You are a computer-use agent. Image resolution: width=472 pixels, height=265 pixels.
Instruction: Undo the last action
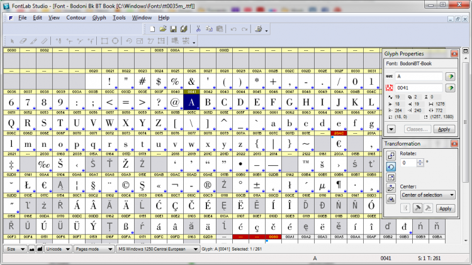[x=233, y=29]
